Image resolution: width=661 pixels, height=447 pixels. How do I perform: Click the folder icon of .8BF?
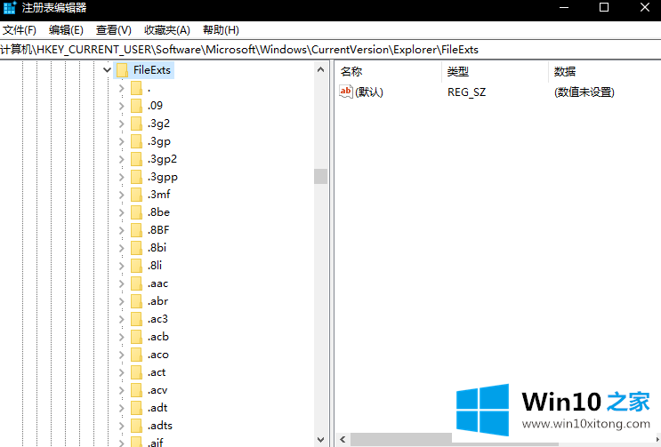click(136, 230)
